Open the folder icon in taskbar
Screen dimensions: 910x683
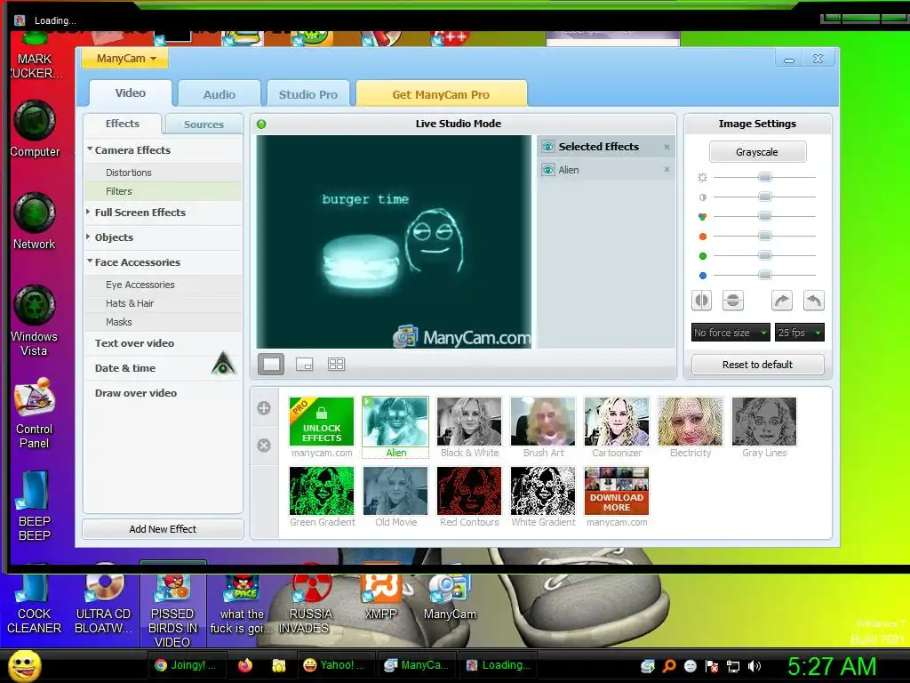[x=278, y=665]
